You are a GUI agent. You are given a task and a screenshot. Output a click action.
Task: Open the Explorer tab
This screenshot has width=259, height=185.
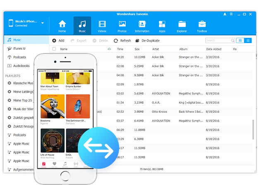pyautogui.click(x=182, y=26)
